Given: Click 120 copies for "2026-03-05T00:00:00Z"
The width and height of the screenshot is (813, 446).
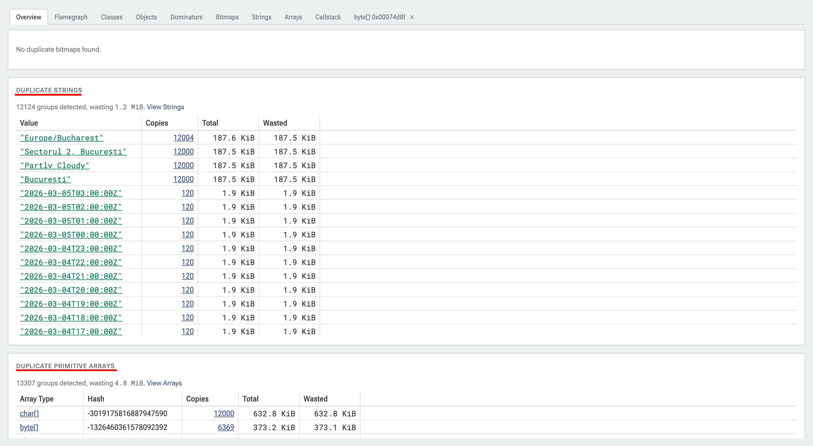Looking at the screenshot, I should (187, 235).
